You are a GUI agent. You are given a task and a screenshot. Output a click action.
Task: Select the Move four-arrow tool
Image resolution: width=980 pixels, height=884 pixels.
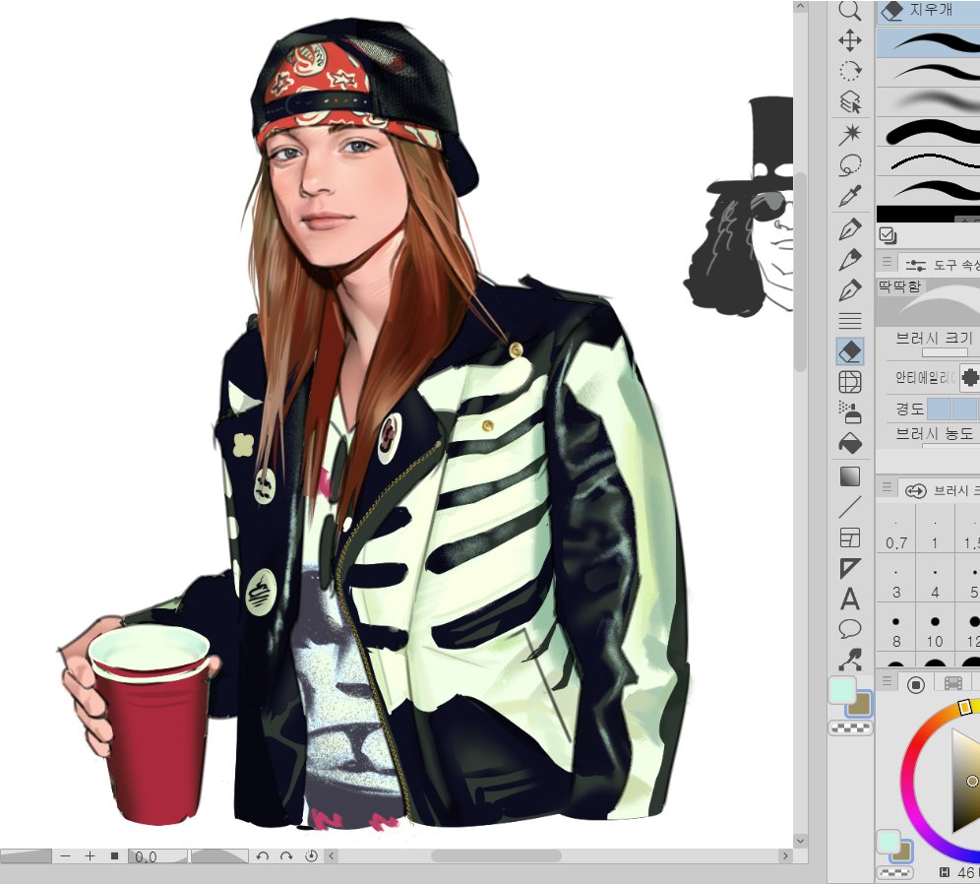click(x=850, y=40)
